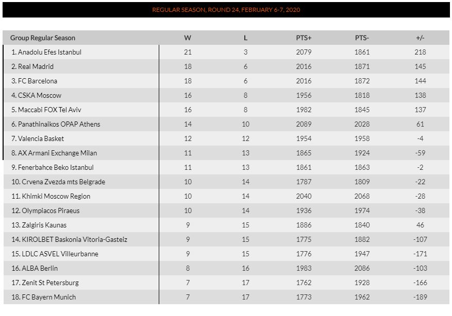The height and width of the screenshot is (316, 452).
Task: Click AX Armani Exchange Milan
Action: pyautogui.click(x=57, y=153)
